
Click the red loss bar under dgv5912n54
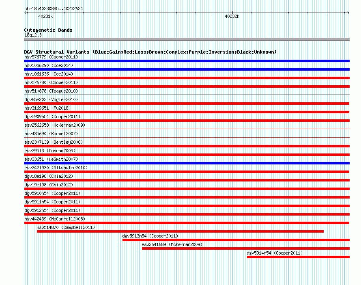pyautogui.click(x=187, y=214)
